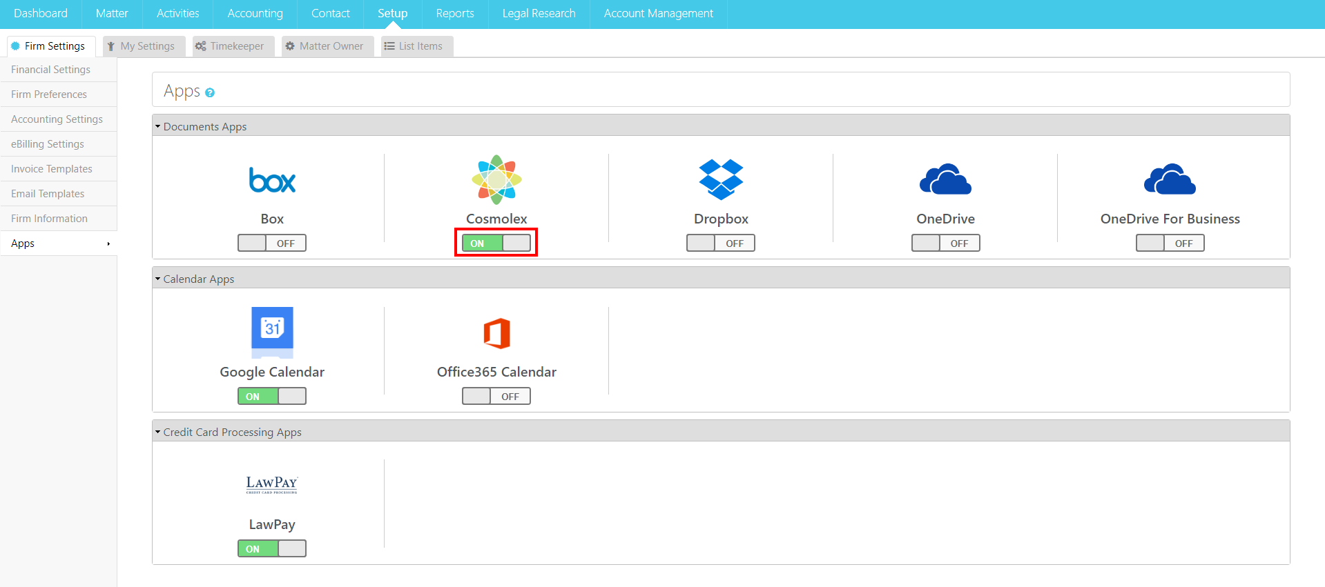The width and height of the screenshot is (1325, 587).
Task: Click the Box name label
Action: (x=272, y=219)
